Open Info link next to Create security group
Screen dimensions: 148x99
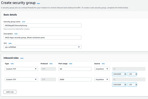click(38, 3)
